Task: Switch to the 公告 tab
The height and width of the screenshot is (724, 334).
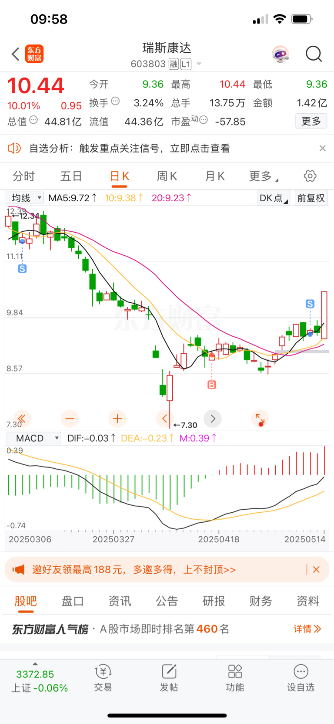Action: click(x=167, y=601)
